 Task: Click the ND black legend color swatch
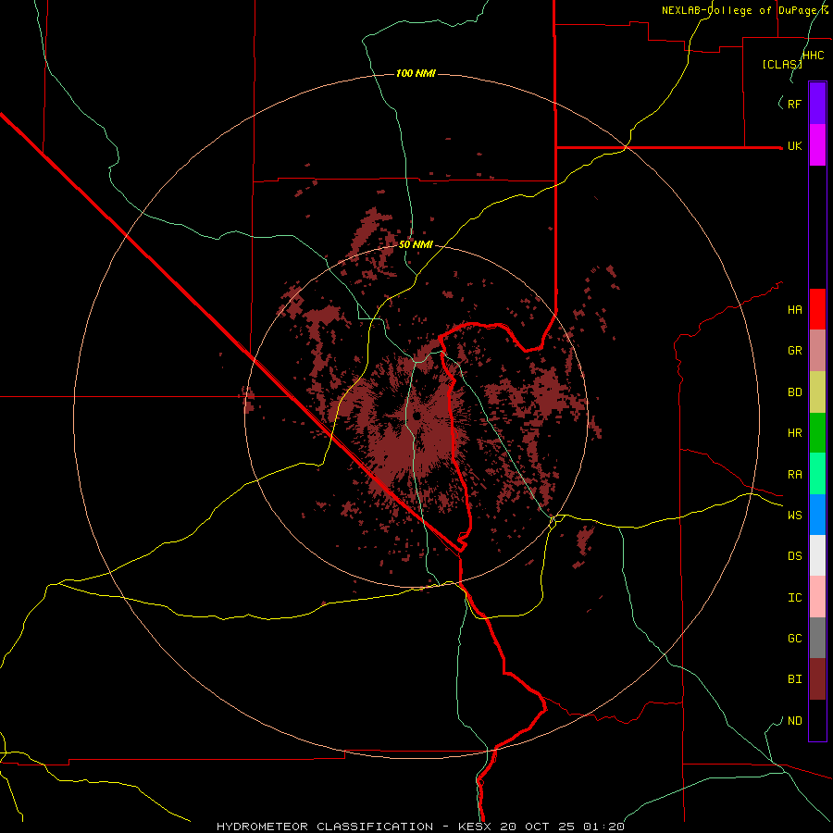[x=817, y=720]
